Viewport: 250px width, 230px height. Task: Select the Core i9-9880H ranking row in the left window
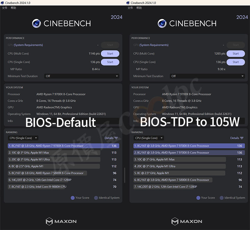tap(63, 187)
